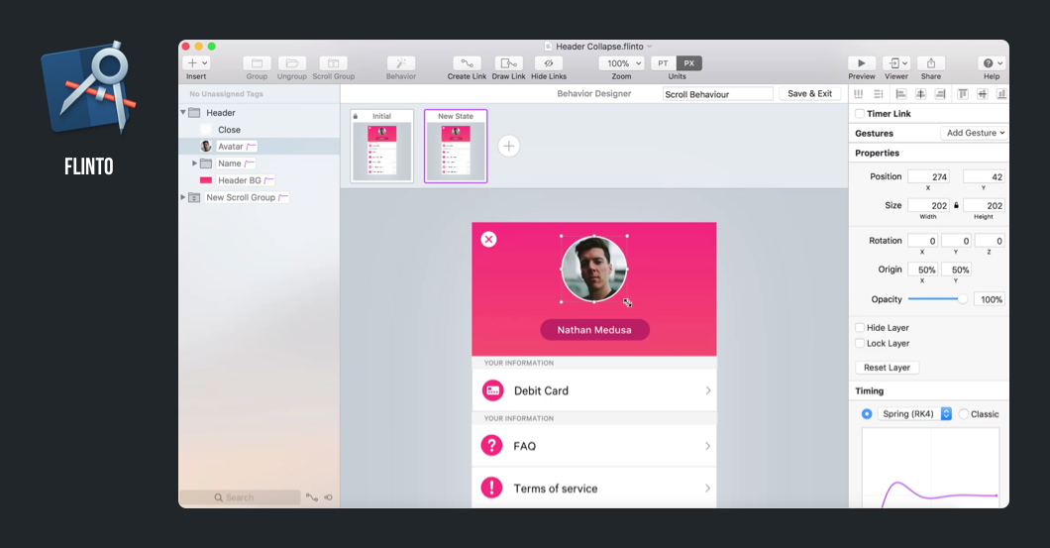Viewport: 1050px width, 548px height.
Task: Open the Add Gesture dropdown
Action: pyautogui.click(x=975, y=133)
